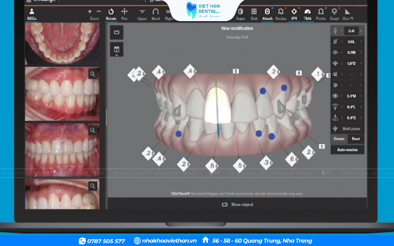
Task: Click the Multi planar movement icon
Action: [x=335, y=128]
